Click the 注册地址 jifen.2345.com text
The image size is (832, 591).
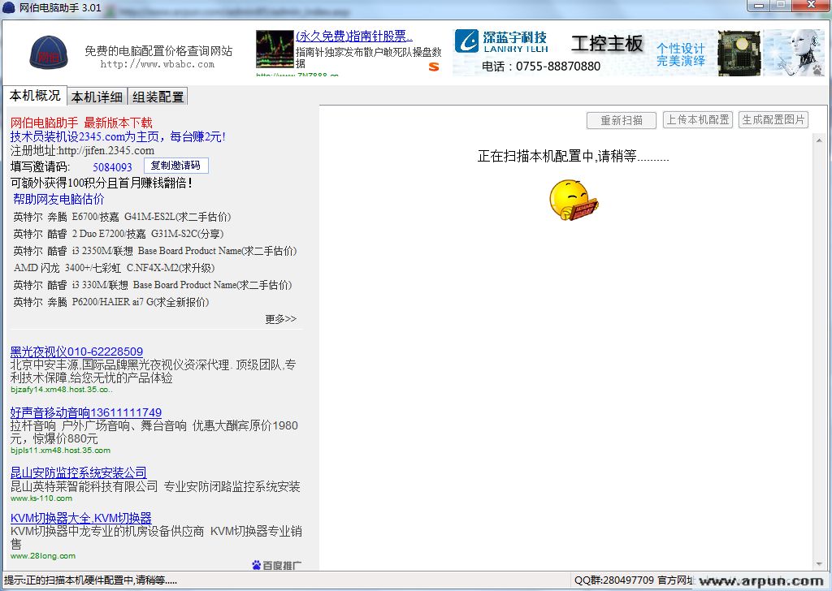pyautogui.click(x=82, y=150)
